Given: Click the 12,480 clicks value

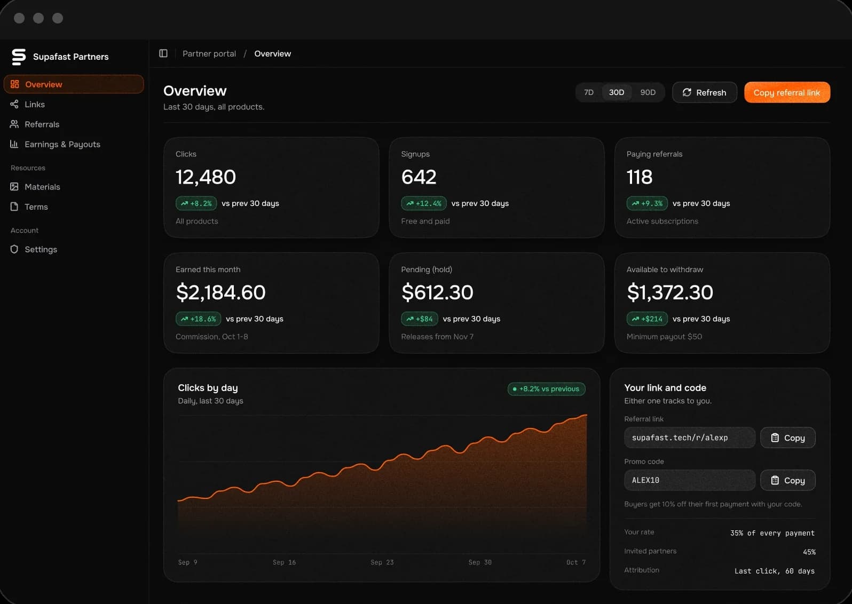Looking at the screenshot, I should tap(206, 177).
